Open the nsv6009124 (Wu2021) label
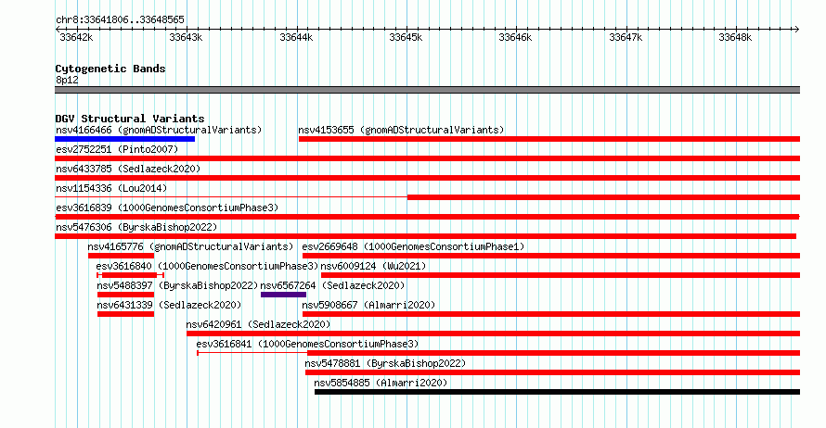 click(373, 266)
